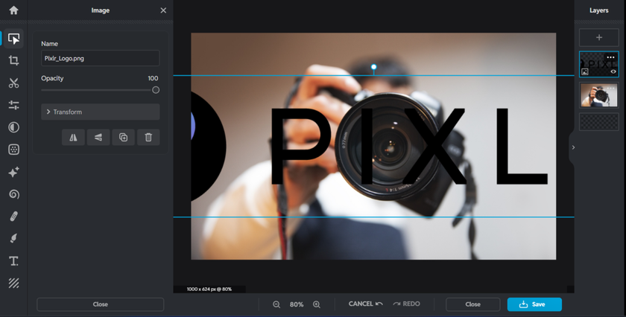Open the logo layer three-dot menu
The width and height of the screenshot is (626, 317).
click(610, 57)
